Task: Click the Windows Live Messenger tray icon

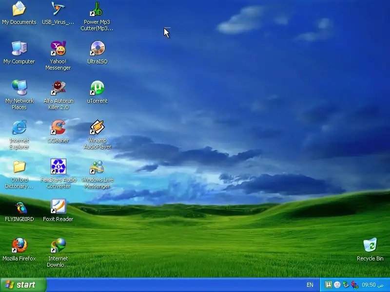Action: point(354,285)
